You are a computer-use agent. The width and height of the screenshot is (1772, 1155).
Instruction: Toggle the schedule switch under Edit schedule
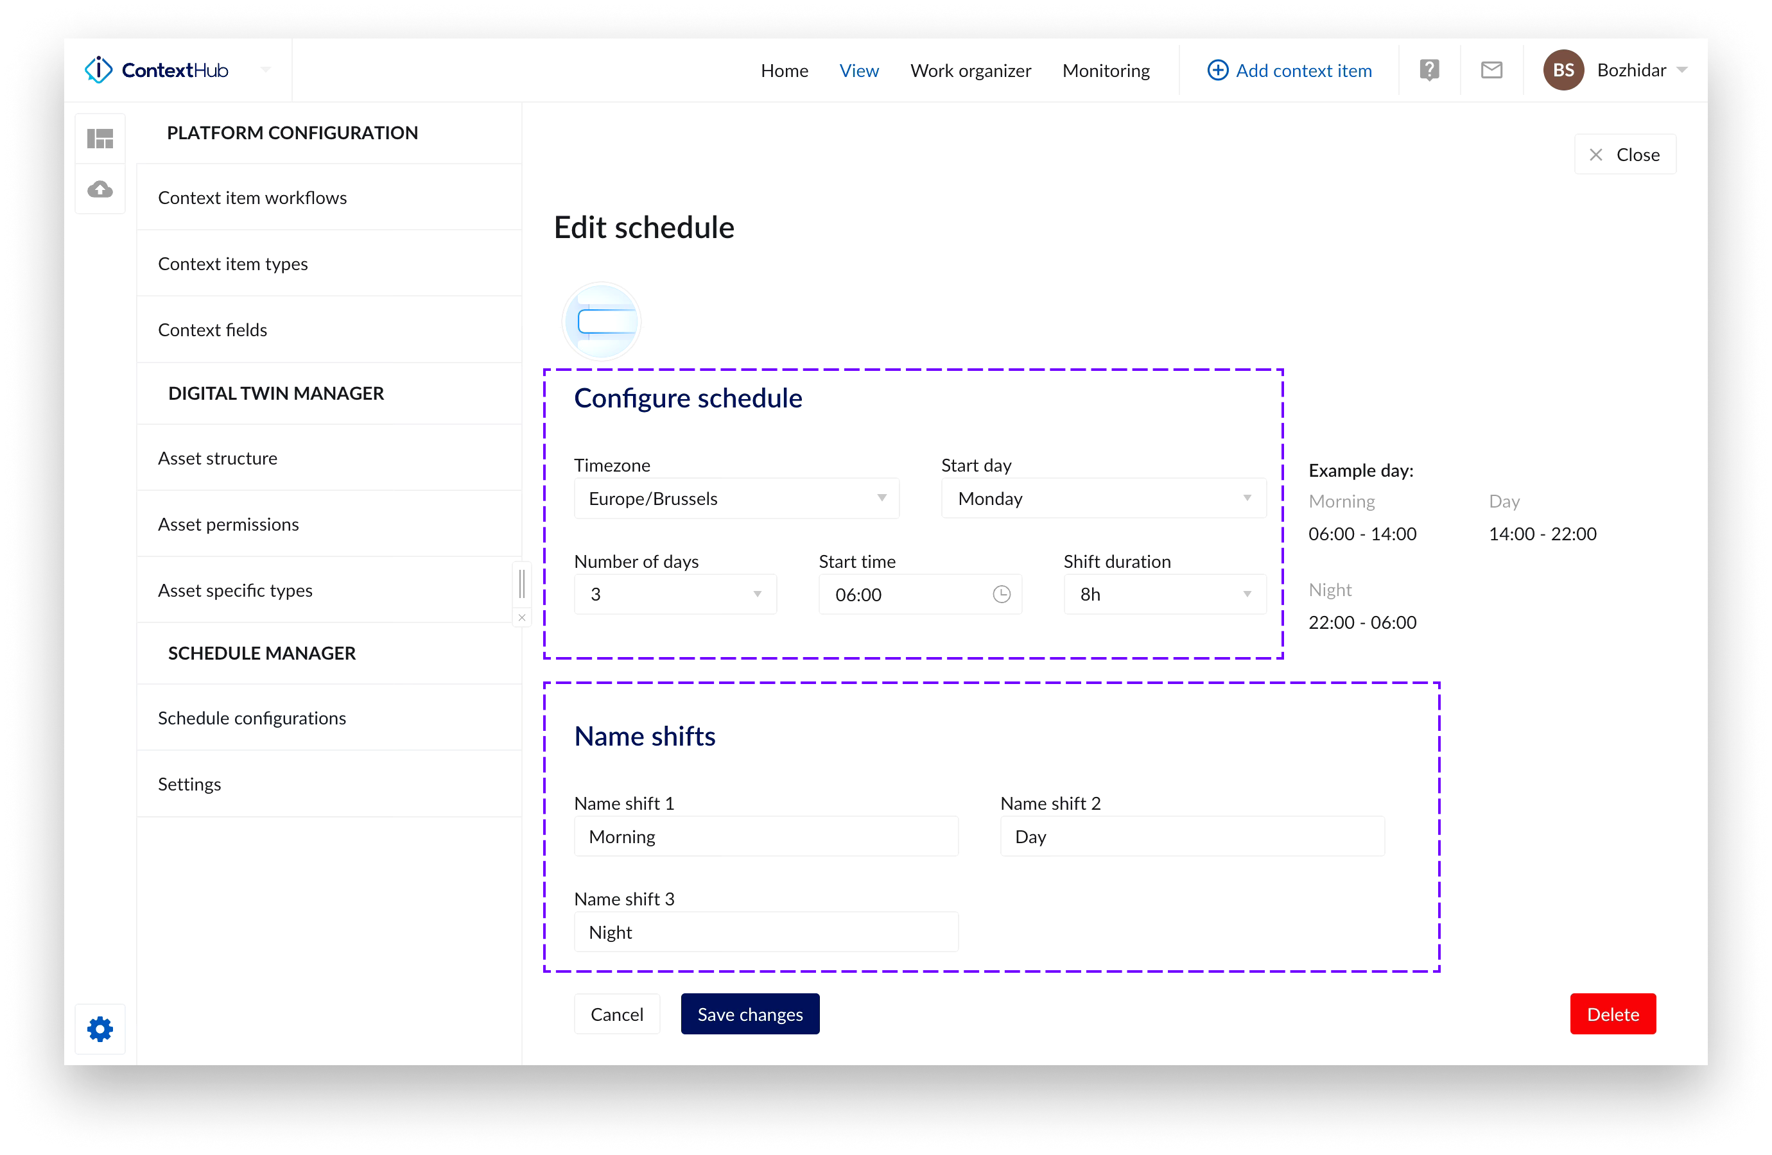point(602,321)
